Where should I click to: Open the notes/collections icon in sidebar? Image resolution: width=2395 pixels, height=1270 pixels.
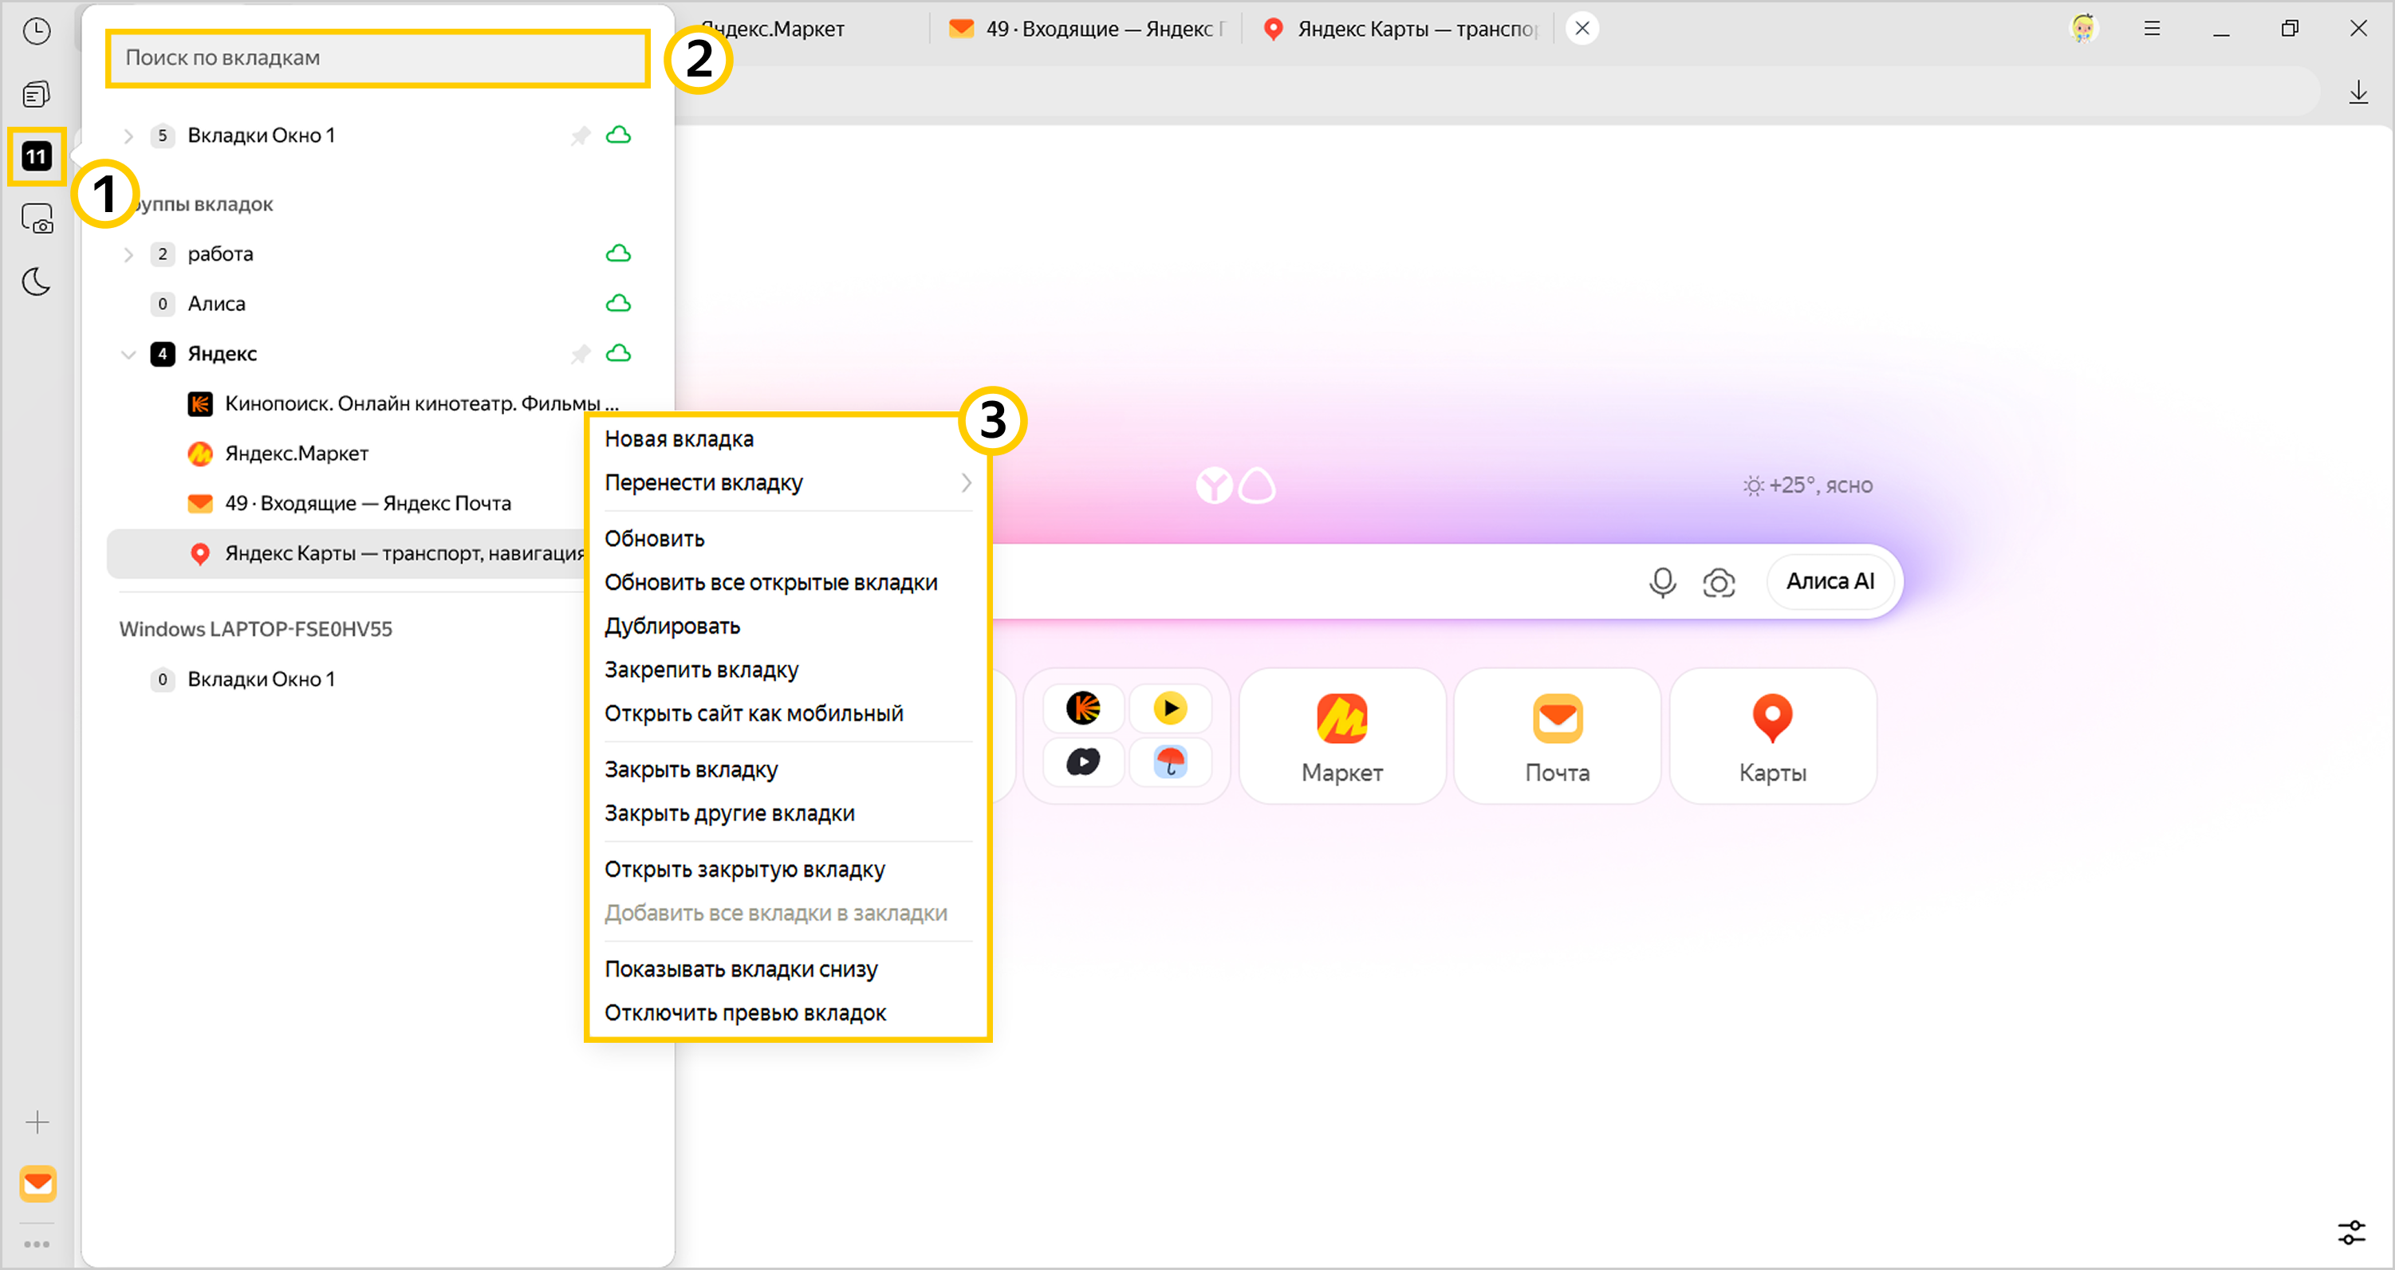tap(36, 94)
